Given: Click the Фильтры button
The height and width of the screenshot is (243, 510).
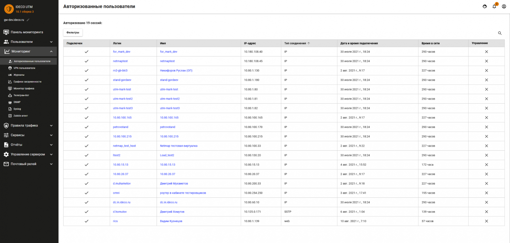Looking at the screenshot, I should click(73, 33).
